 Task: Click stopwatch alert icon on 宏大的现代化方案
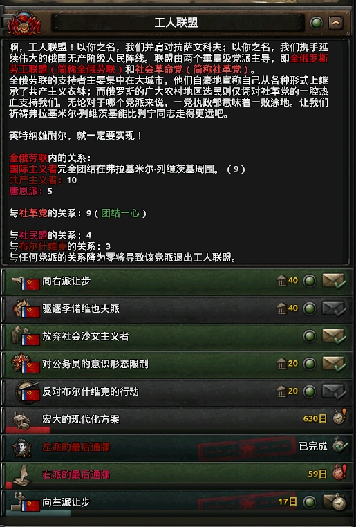tap(339, 417)
